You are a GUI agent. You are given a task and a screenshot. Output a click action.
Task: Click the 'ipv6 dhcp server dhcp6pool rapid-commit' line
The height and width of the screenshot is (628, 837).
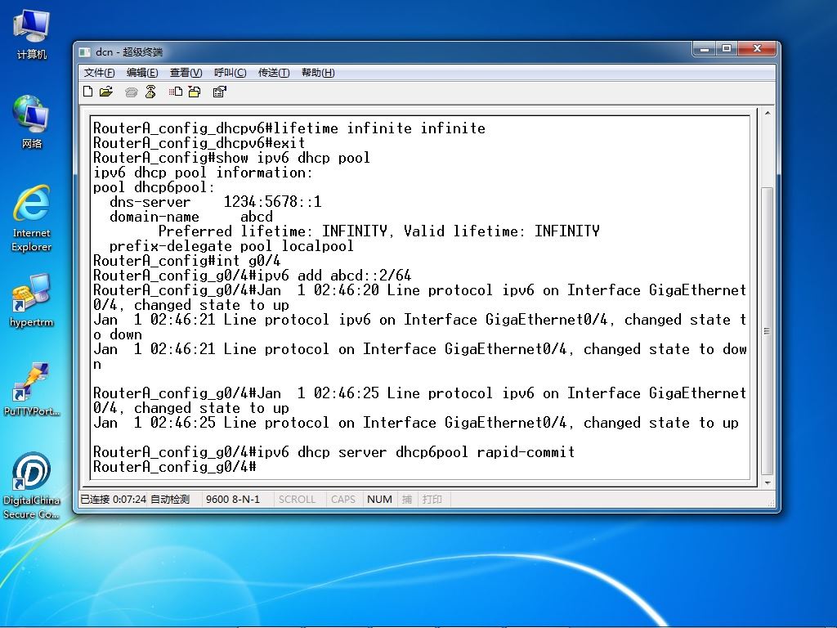click(x=334, y=452)
